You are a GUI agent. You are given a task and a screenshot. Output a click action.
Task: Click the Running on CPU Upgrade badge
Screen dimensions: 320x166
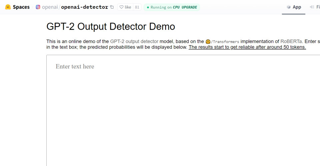point(172,7)
